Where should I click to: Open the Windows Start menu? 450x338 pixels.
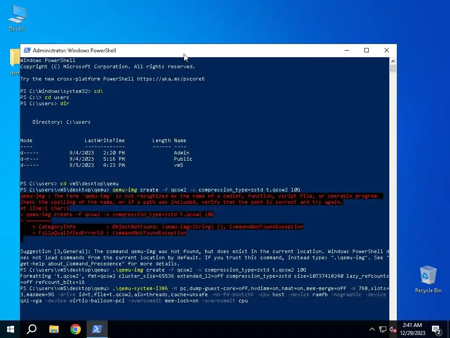coord(11,329)
